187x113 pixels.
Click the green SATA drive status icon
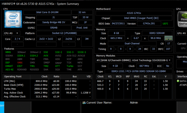coord(178,81)
